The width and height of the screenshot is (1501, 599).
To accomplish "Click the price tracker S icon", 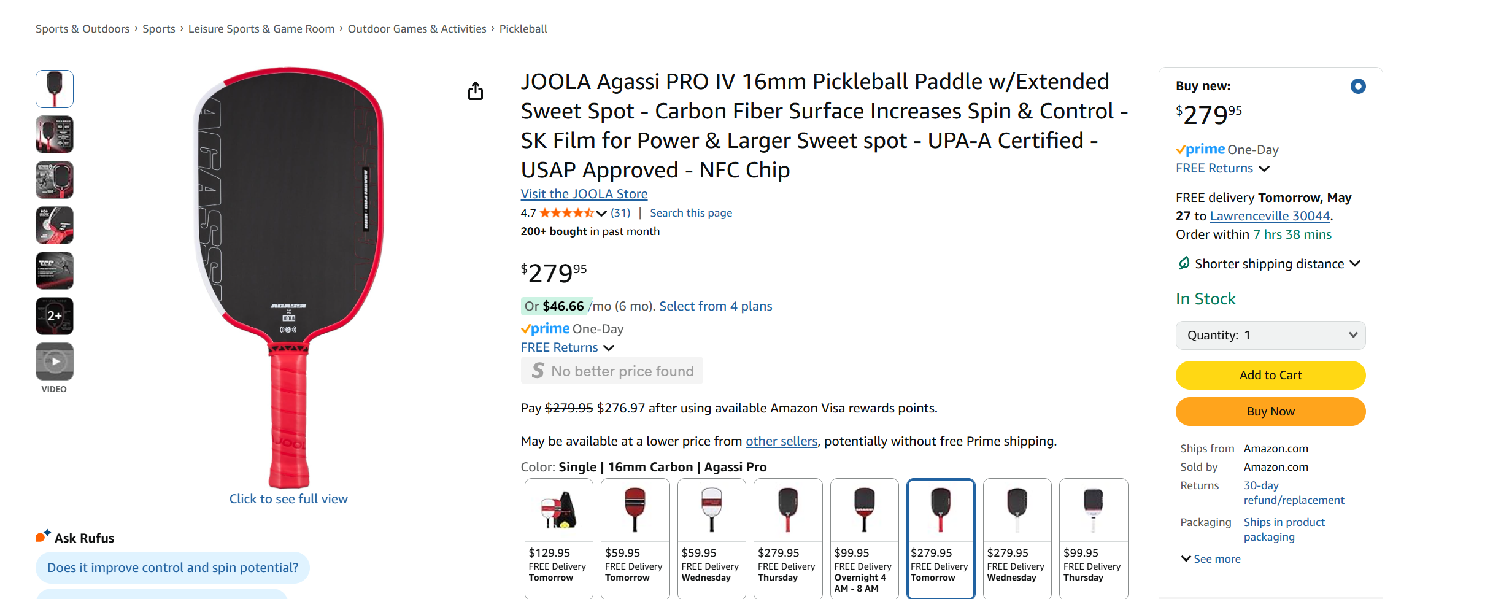I will click(x=538, y=371).
